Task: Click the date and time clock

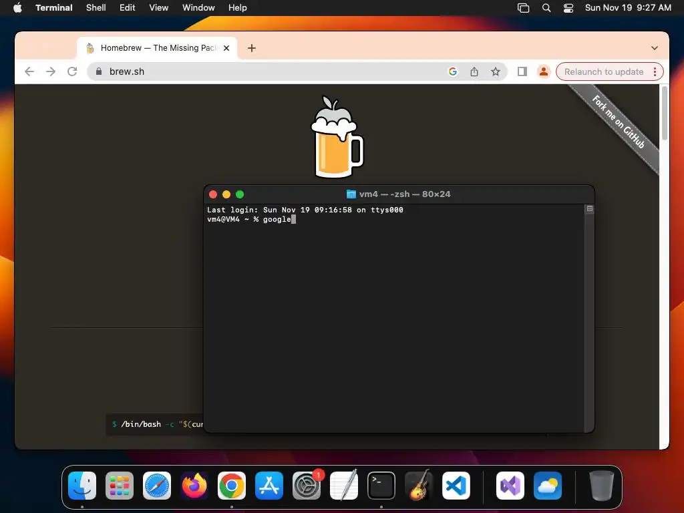Action: pos(628,7)
